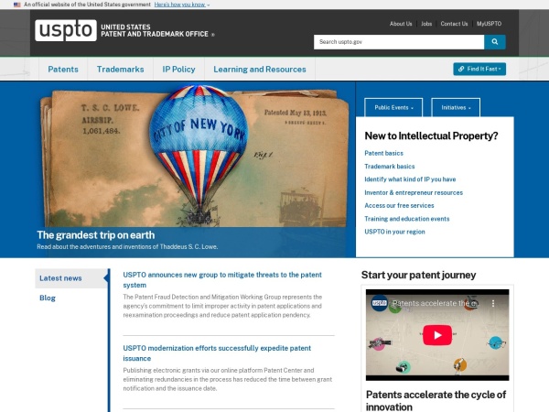Click 'Access our free services' link
This screenshot has height=412, width=549.
399,206
